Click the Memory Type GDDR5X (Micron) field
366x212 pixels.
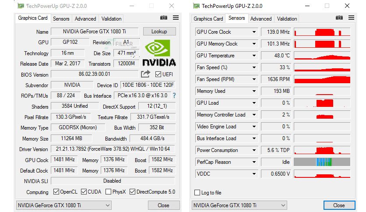click(78, 127)
